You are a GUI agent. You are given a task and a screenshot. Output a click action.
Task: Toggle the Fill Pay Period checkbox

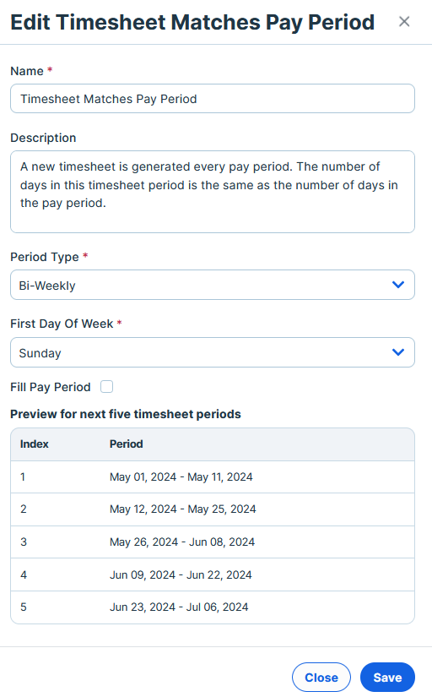pyautogui.click(x=106, y=387)
